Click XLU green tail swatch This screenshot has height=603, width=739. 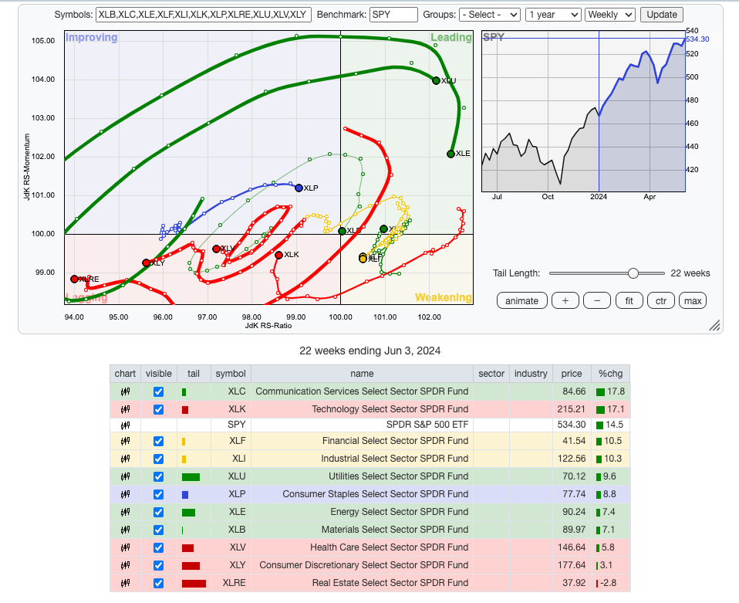click(x=191, y=477)
